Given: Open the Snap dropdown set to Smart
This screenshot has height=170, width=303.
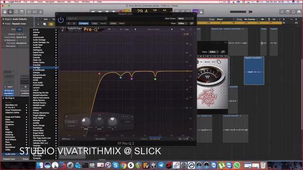Looking at the screenshot, I should pos(225,19).
